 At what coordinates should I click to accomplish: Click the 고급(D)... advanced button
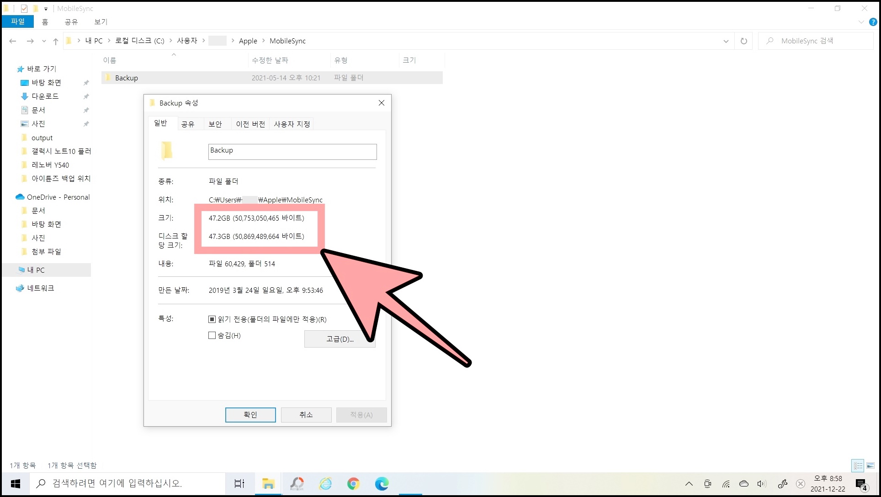pos(339,339)
